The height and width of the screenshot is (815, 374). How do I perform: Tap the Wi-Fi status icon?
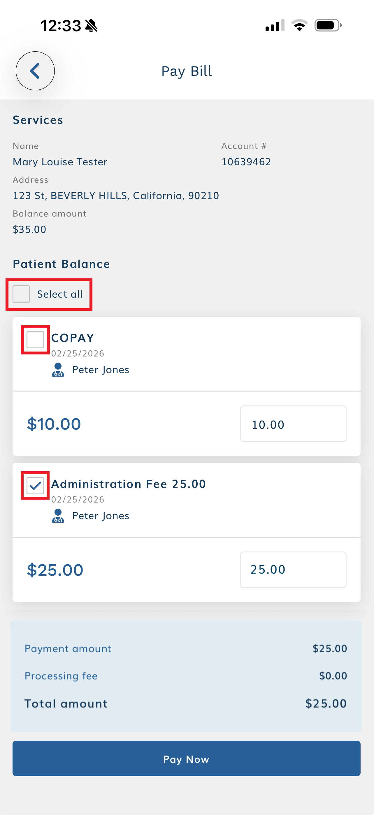(x=299, y=25)
